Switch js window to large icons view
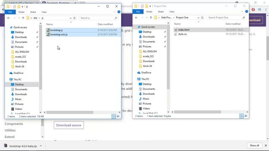 point(118,117)
